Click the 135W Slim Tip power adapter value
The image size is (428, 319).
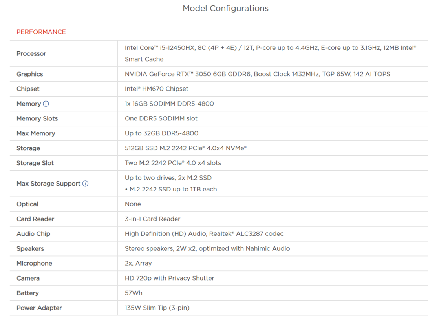[157, 308]
